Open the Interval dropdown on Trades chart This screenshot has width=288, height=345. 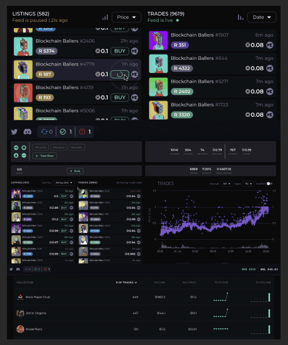(226, 184)
